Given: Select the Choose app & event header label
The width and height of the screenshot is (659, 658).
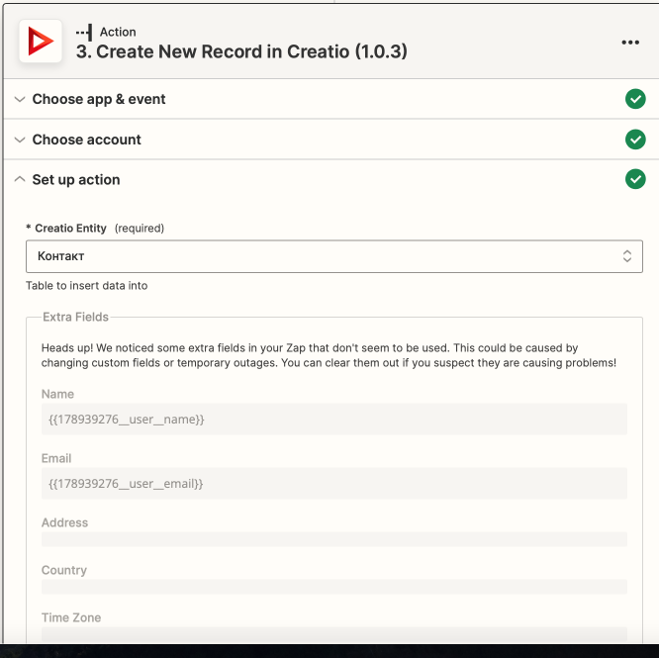Looking at the screenshot, I should click(99, 99).
